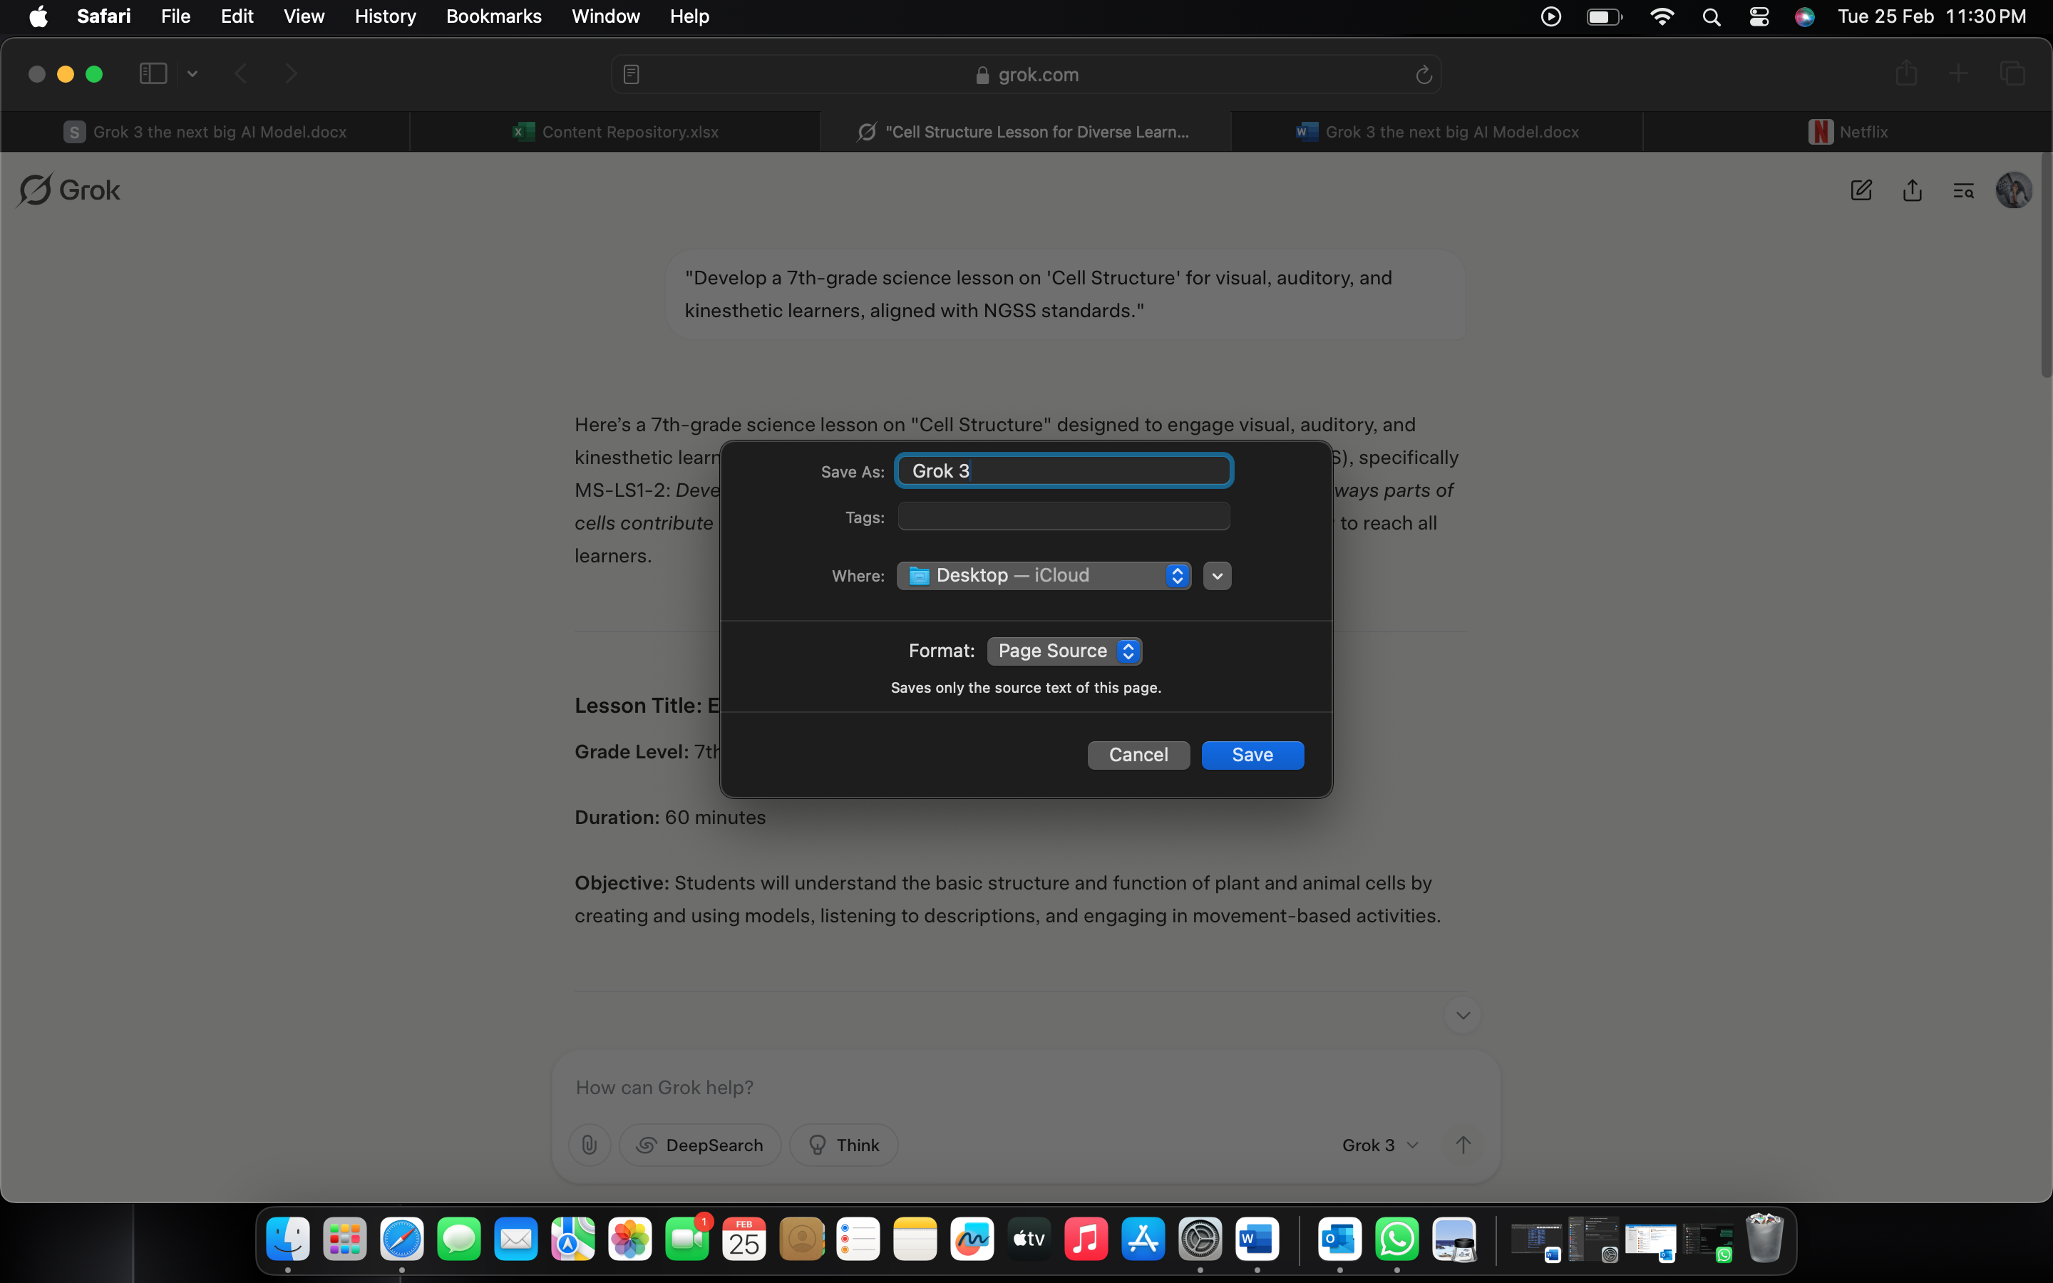Open a new tab with plus icon
The height and width of the screenshot is (1283, 2053).
(x=1958, y=74)
